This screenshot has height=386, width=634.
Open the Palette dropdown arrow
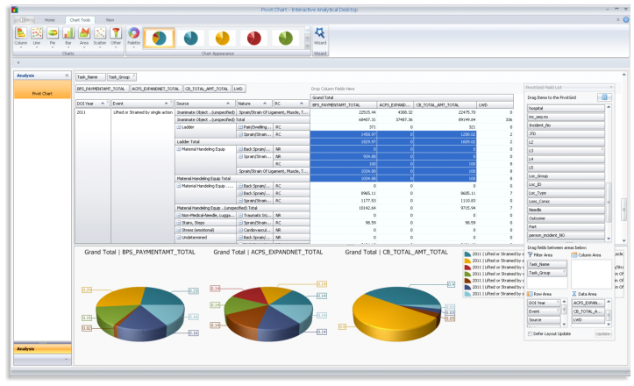(134, 47)
